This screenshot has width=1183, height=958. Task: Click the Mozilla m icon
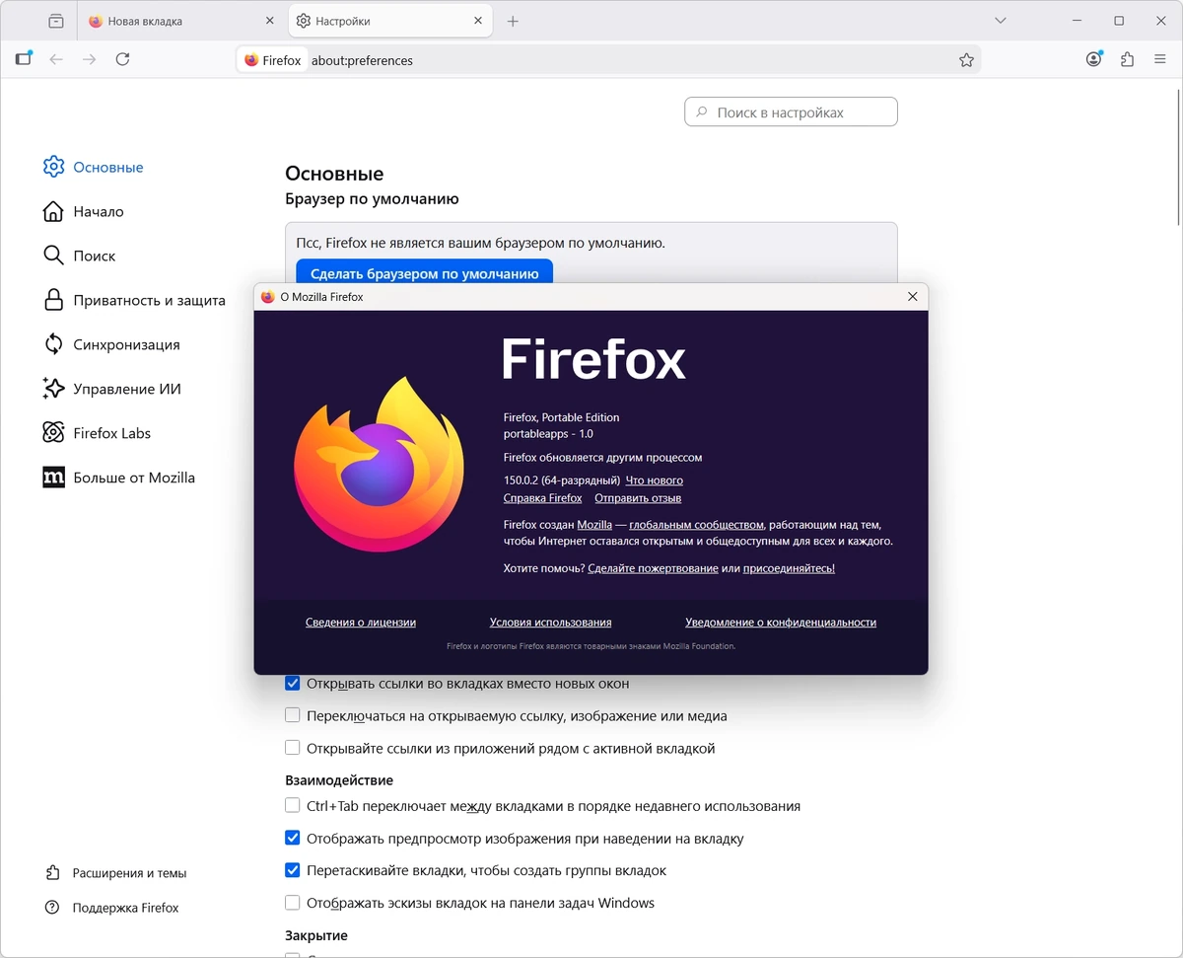click(x=53, y=478)
